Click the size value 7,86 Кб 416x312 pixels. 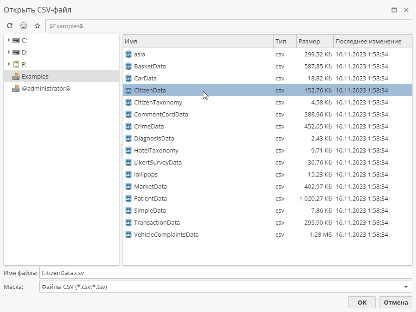click(321, 210)
